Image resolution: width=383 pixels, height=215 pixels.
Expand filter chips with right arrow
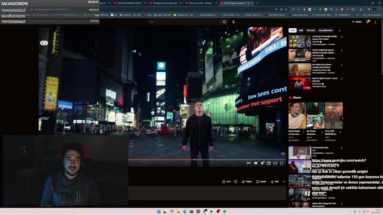(x=339, y=30)
